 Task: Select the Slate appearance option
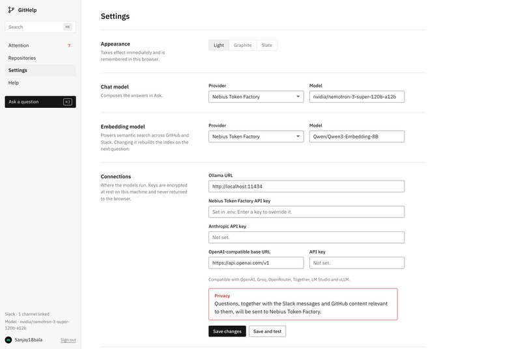pyautogui.click(x=267, y=45)
